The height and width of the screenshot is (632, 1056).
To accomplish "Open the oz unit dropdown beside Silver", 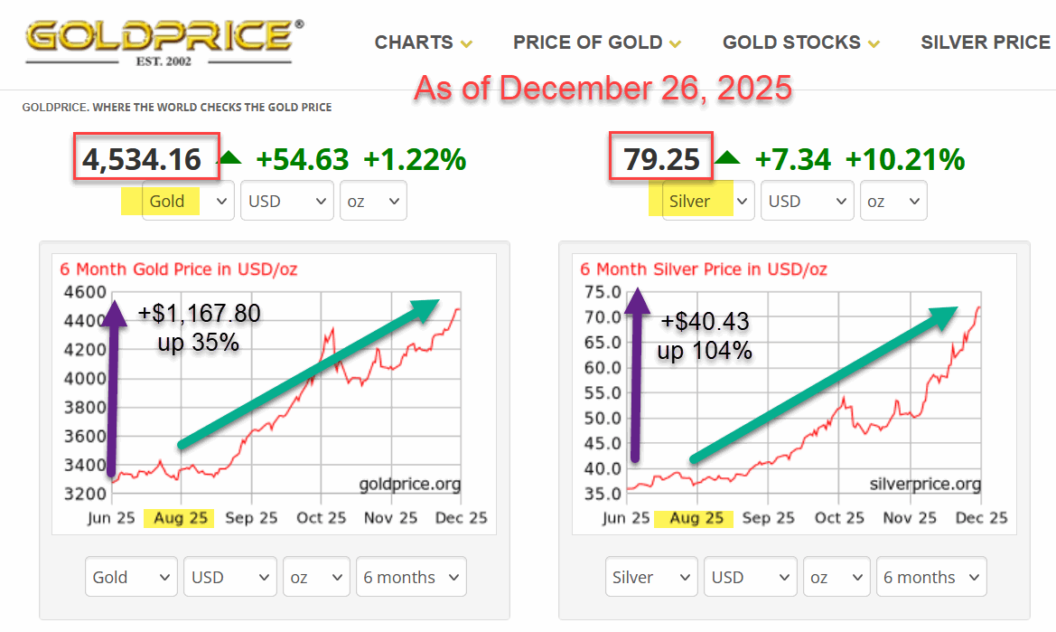I will (892, 201).
